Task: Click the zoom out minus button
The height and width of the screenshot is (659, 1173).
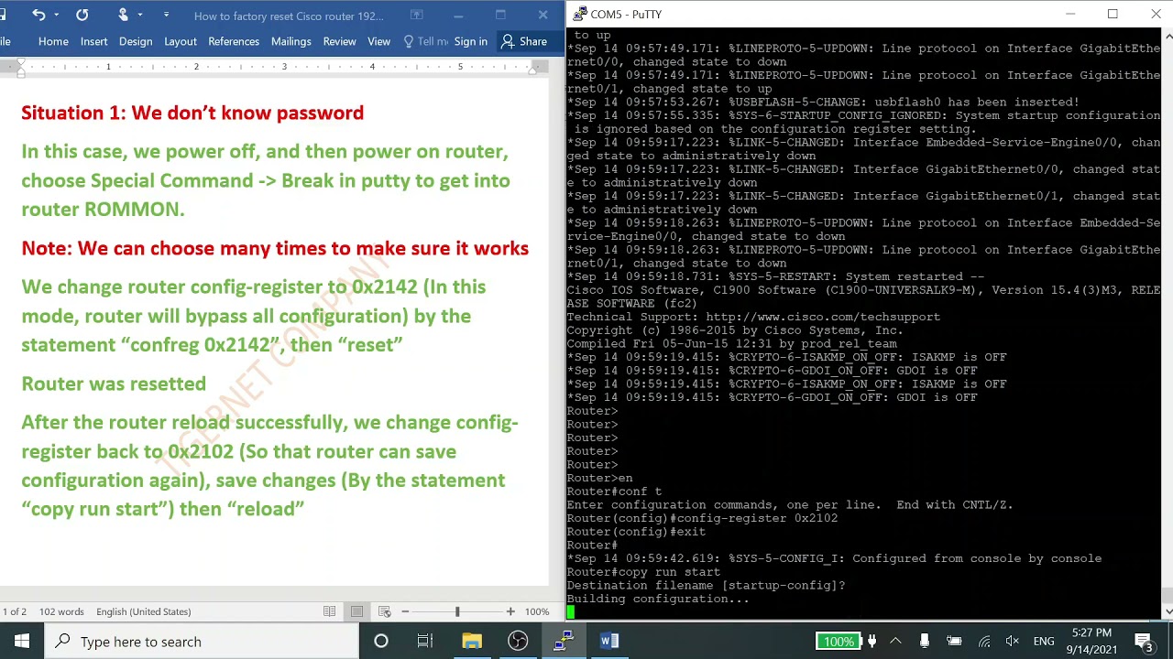Action: pyautogui.click(x=405, y=611)
